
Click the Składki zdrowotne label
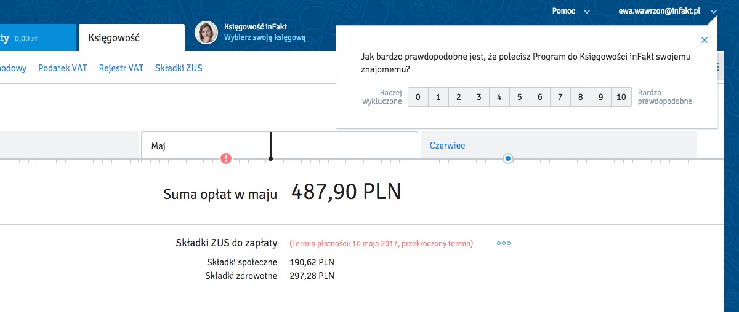click(x=241, y=276)
